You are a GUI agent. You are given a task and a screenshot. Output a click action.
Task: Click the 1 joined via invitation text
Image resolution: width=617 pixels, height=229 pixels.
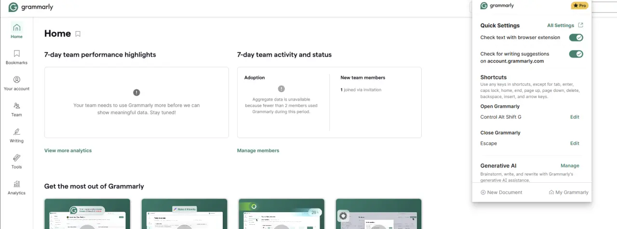pos(361,89)
